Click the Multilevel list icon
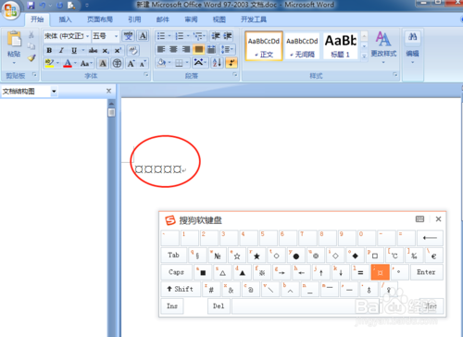This screenshot has width=463, height=337. point(199,36)
